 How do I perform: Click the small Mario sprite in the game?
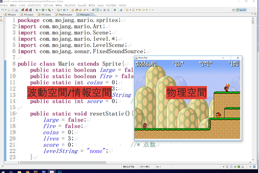145,125
